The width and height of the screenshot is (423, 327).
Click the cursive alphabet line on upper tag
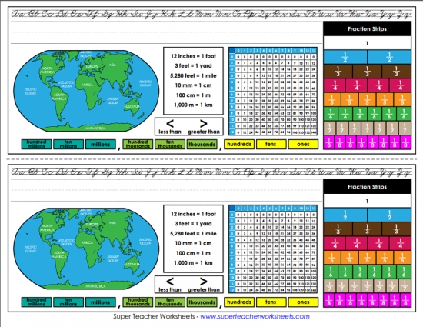211,14
